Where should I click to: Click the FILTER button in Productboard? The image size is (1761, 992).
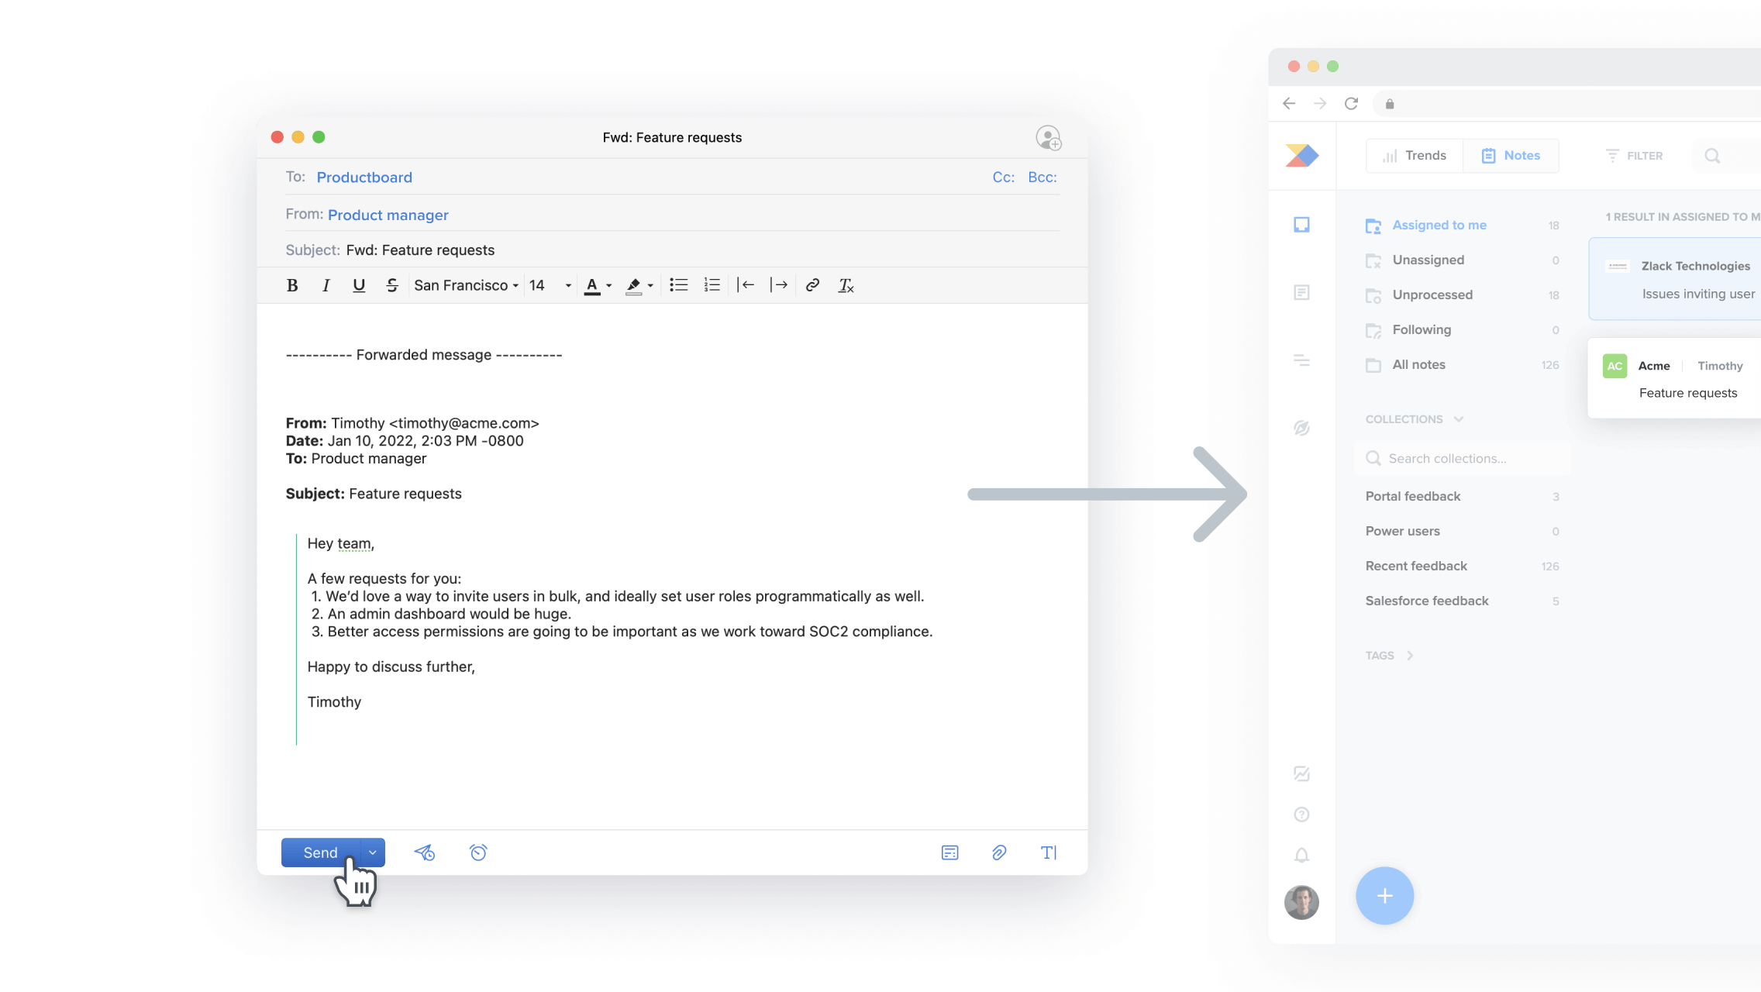(1634, 156)
